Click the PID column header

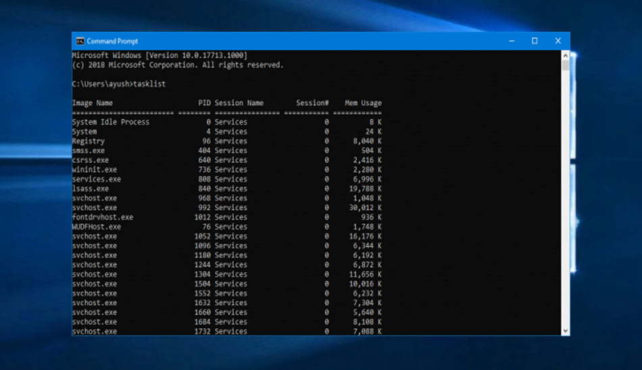[204, 103]
